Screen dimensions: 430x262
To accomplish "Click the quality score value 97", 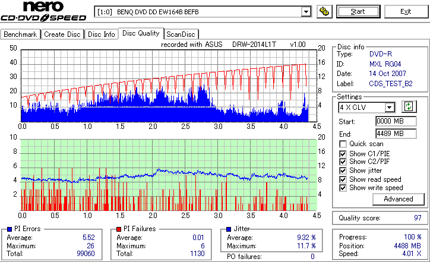I will tap(418, 218).
